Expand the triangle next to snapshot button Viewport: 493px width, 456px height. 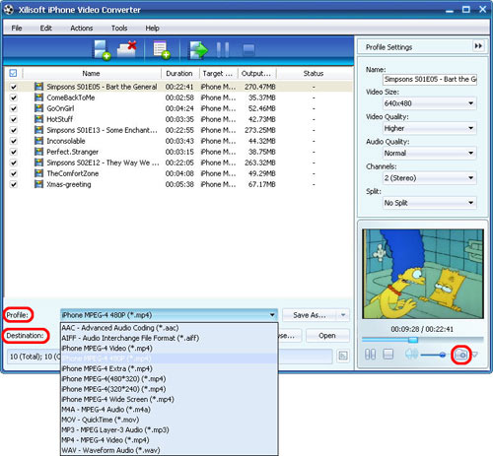[x=474, y=355]
